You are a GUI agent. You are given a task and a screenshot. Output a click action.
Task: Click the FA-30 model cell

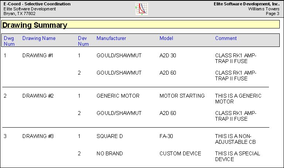click(x=166, y=136)
